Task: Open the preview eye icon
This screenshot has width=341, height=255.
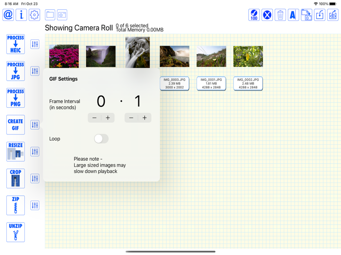Action: click(x=333, y=15)
